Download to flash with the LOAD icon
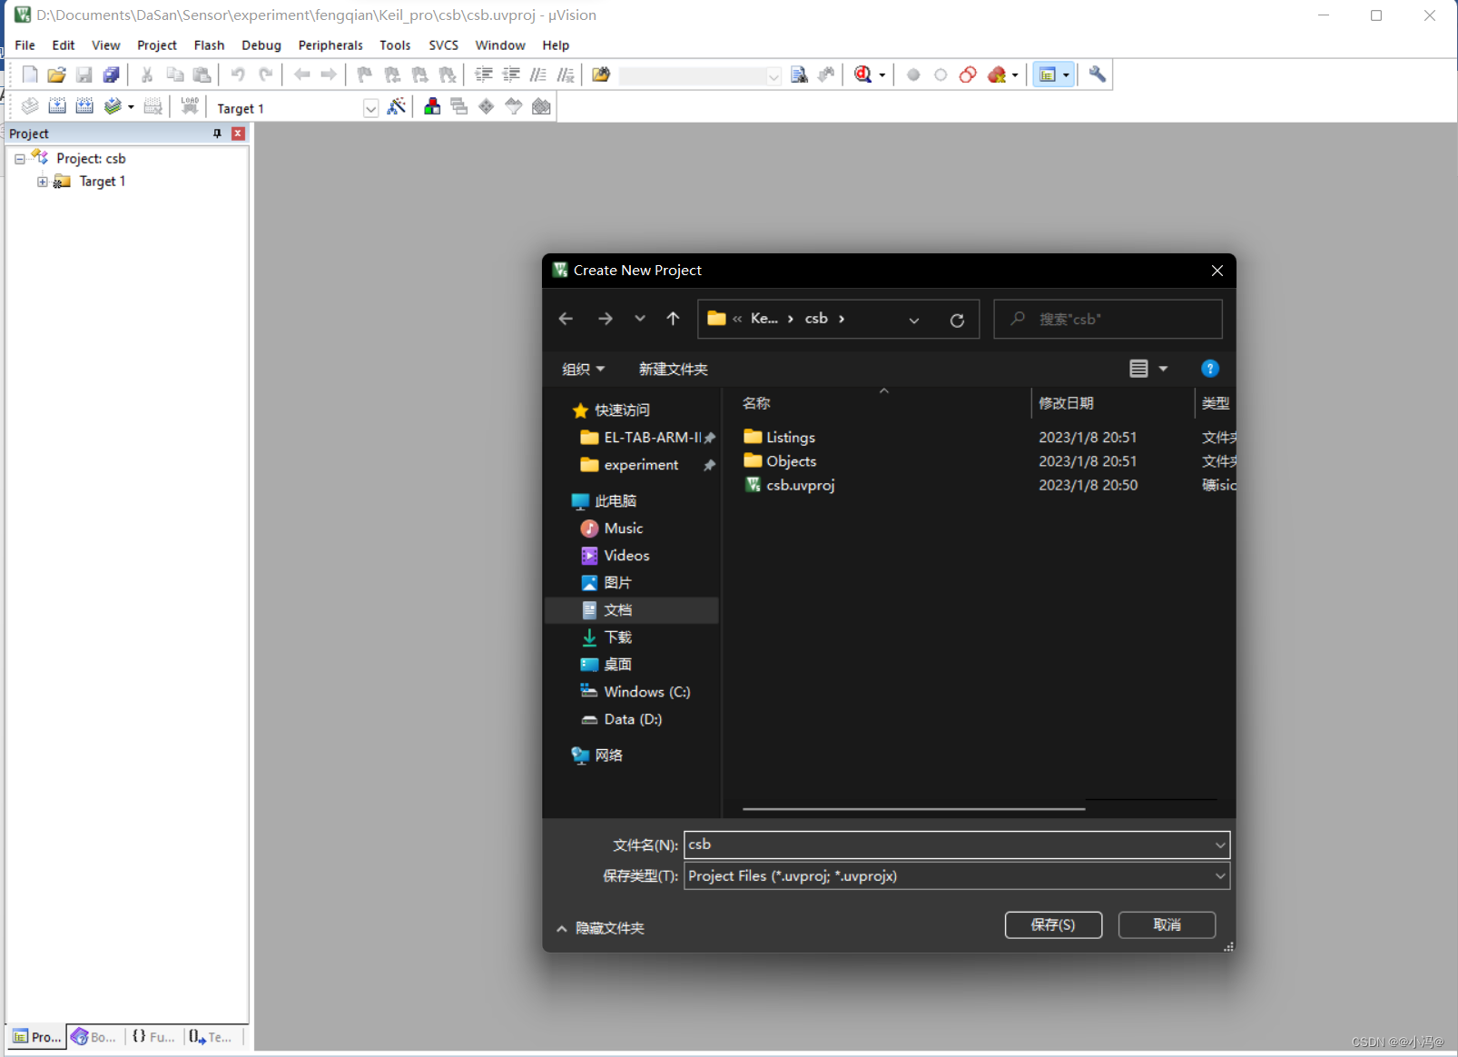The height and width of the screenshot is (1057, 1458). 190,106
